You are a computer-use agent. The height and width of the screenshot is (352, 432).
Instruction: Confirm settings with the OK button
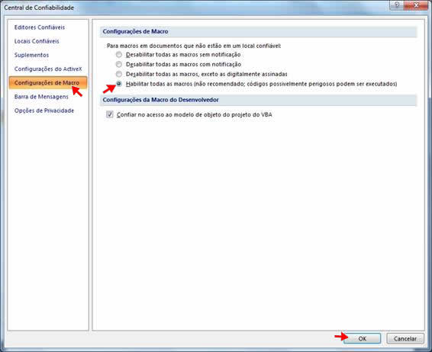[x=362, y=338]
